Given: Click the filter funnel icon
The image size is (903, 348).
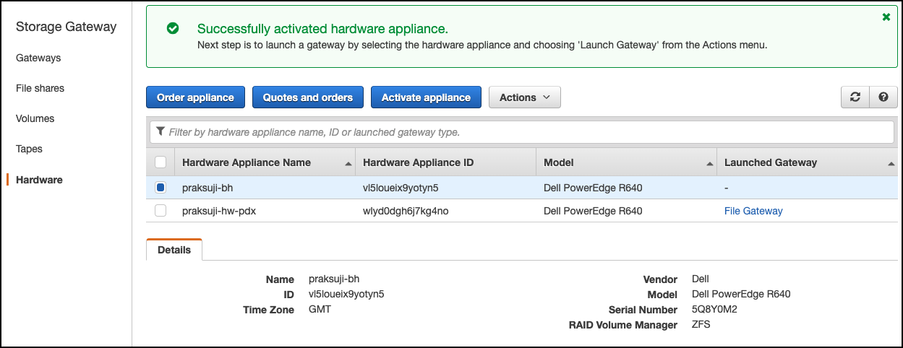Looking at the screenshot, I should click(161, 132).
